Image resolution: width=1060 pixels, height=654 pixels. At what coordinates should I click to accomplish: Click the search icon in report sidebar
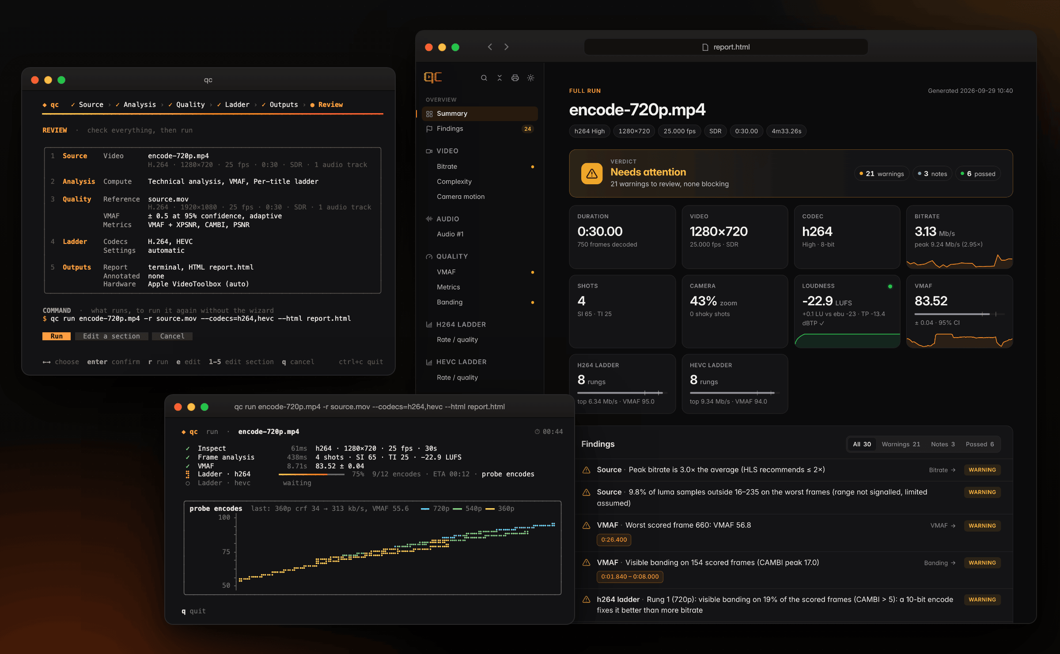[x=484, y=78]
